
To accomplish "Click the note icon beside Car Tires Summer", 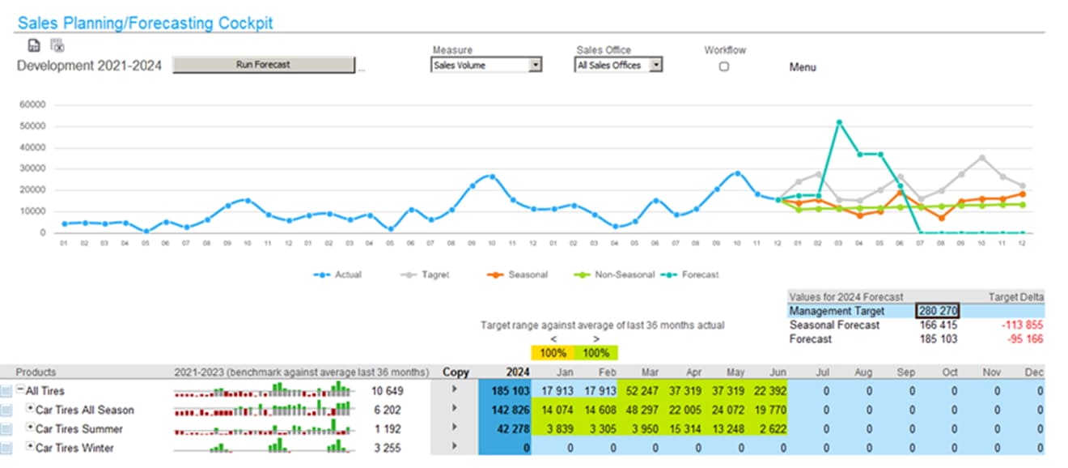I will (6, 429).
